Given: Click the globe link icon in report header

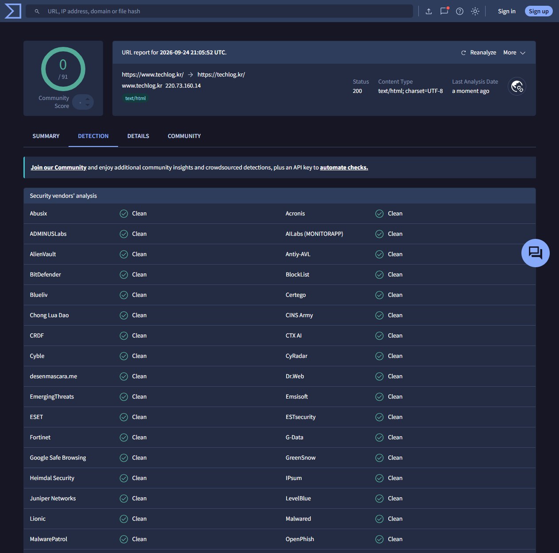Looking at the screenshot, I should 517,87.
